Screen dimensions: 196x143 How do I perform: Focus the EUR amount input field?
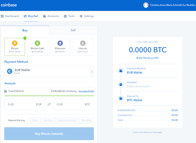pyautogui.click(x=25, y=104)
